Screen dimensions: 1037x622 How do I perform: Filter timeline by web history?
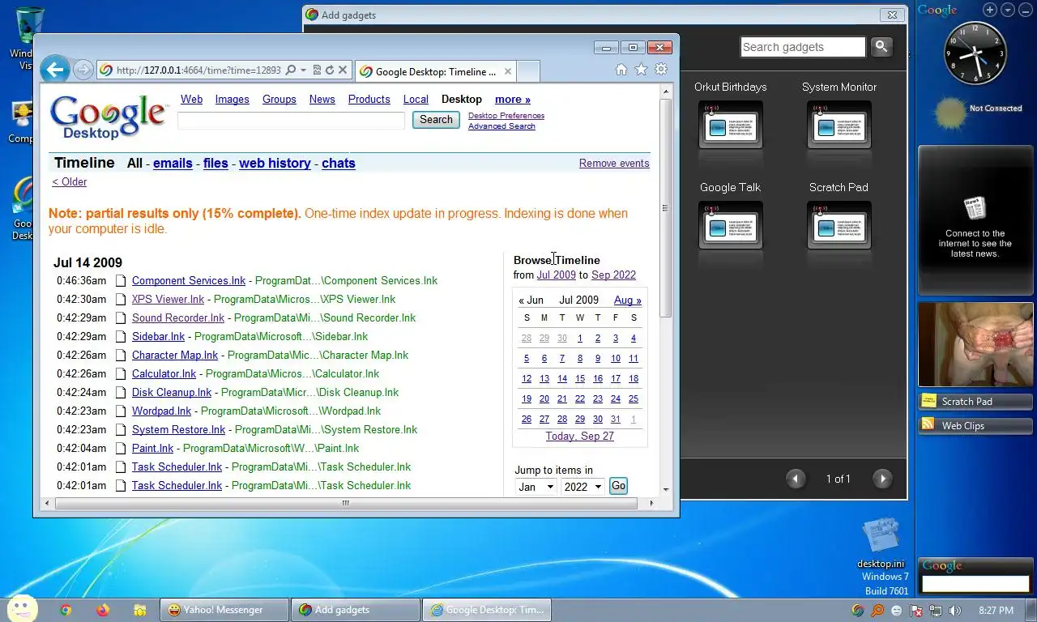275,163
